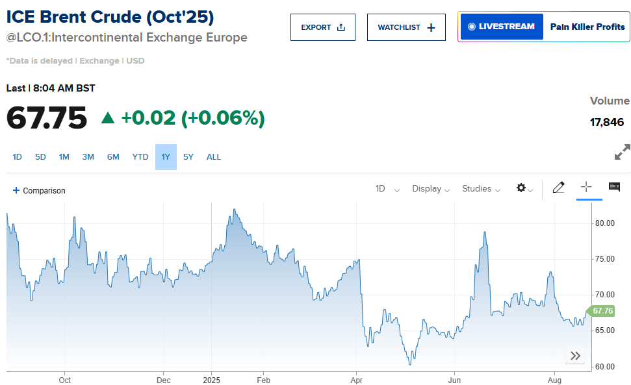The height and width of the screenshot is (385, 631).
Task: Click the Export share icon
Action: pyautogui.click(x=341, y=27)
